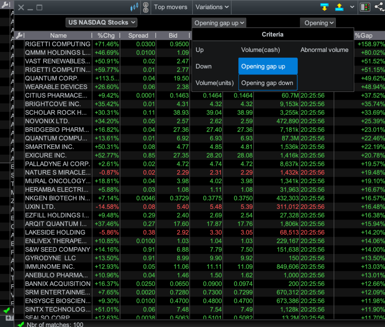Click BRIDGEBIO PHARM... stock name
385x327 pixels.
(x=57, y=130)
